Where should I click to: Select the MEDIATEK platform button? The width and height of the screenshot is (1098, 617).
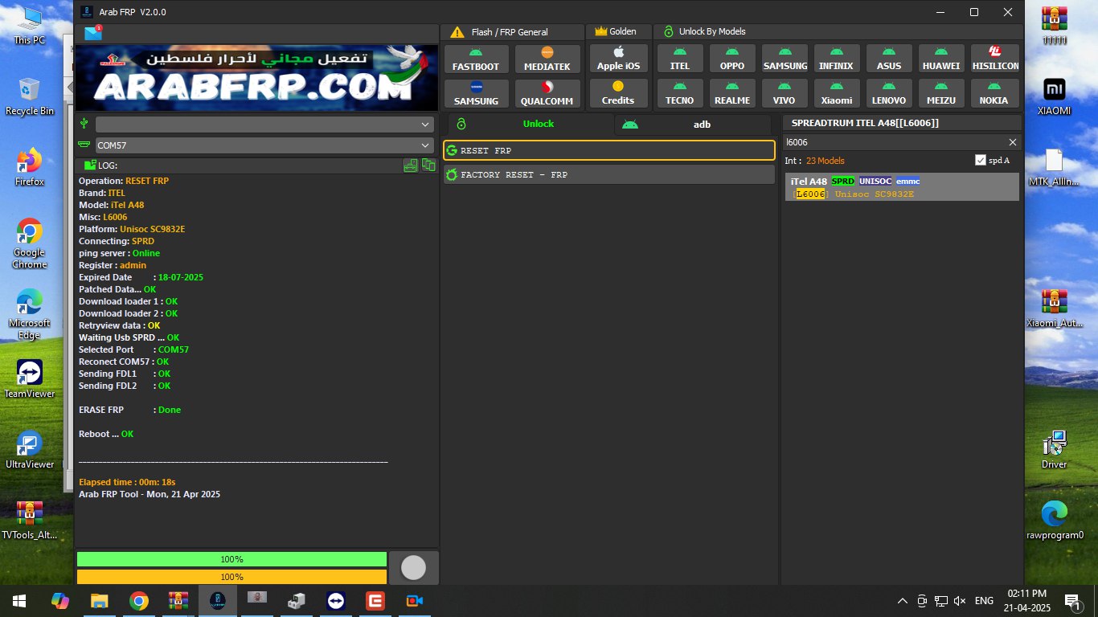(547, 59)
